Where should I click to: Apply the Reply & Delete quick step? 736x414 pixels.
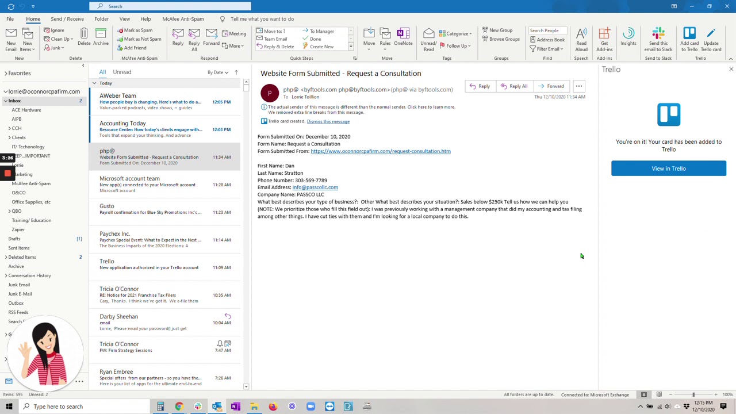pos(275,47)
